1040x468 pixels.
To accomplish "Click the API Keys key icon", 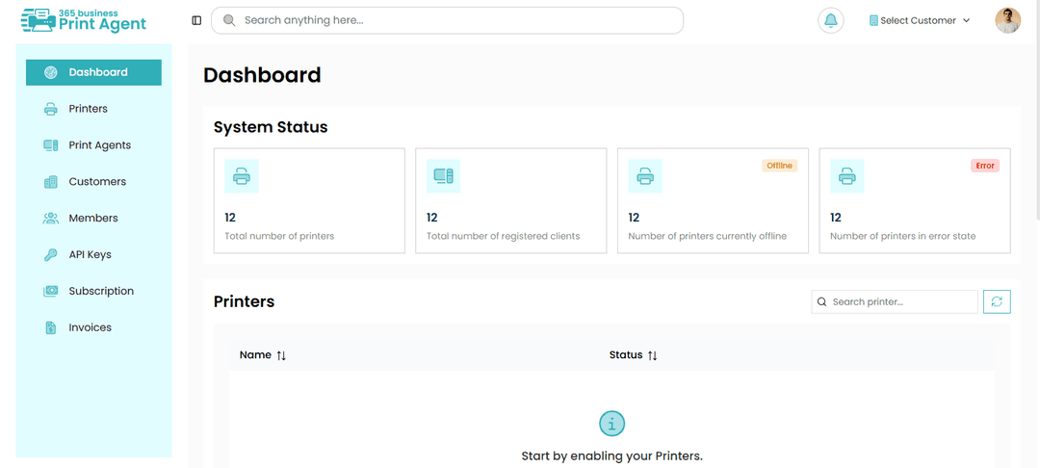I will (50, 254).
